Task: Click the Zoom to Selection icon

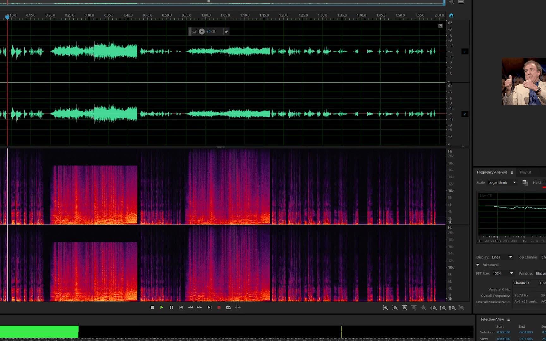Action: pyautogui.click(x=452, y=308)
